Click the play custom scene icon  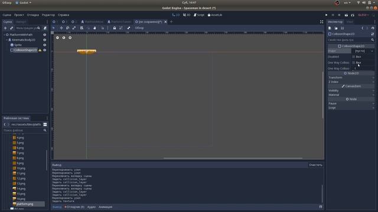[x=353, y=15]
